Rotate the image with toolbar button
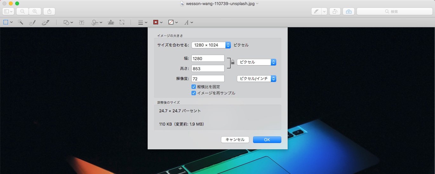435x174 pixels. point(335,11)
